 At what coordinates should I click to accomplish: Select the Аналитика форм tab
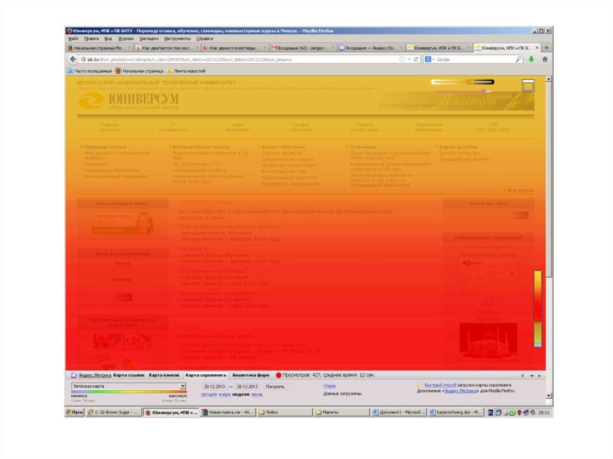[x=251, y=375]
